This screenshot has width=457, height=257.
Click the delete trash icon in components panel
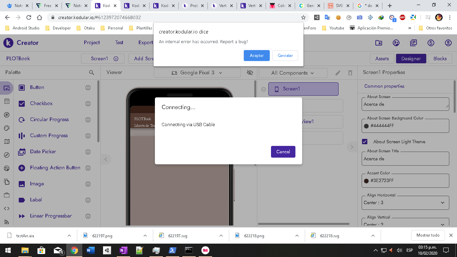coord(350,73)
